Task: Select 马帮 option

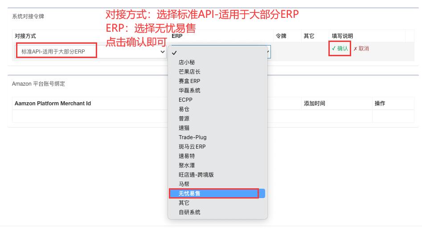Action: (x=217, y=184)
